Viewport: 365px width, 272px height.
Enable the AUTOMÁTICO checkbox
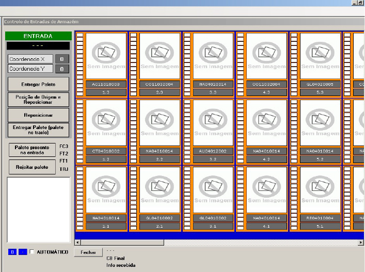[x=33, y=252]
